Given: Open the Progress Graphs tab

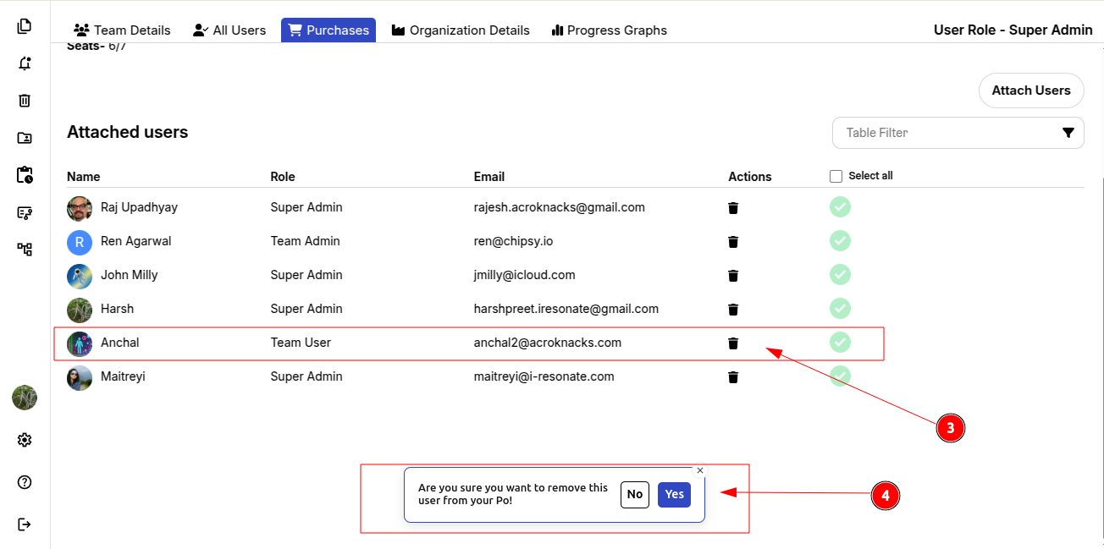Looking at the screenshot, I should tap(609, 30).
